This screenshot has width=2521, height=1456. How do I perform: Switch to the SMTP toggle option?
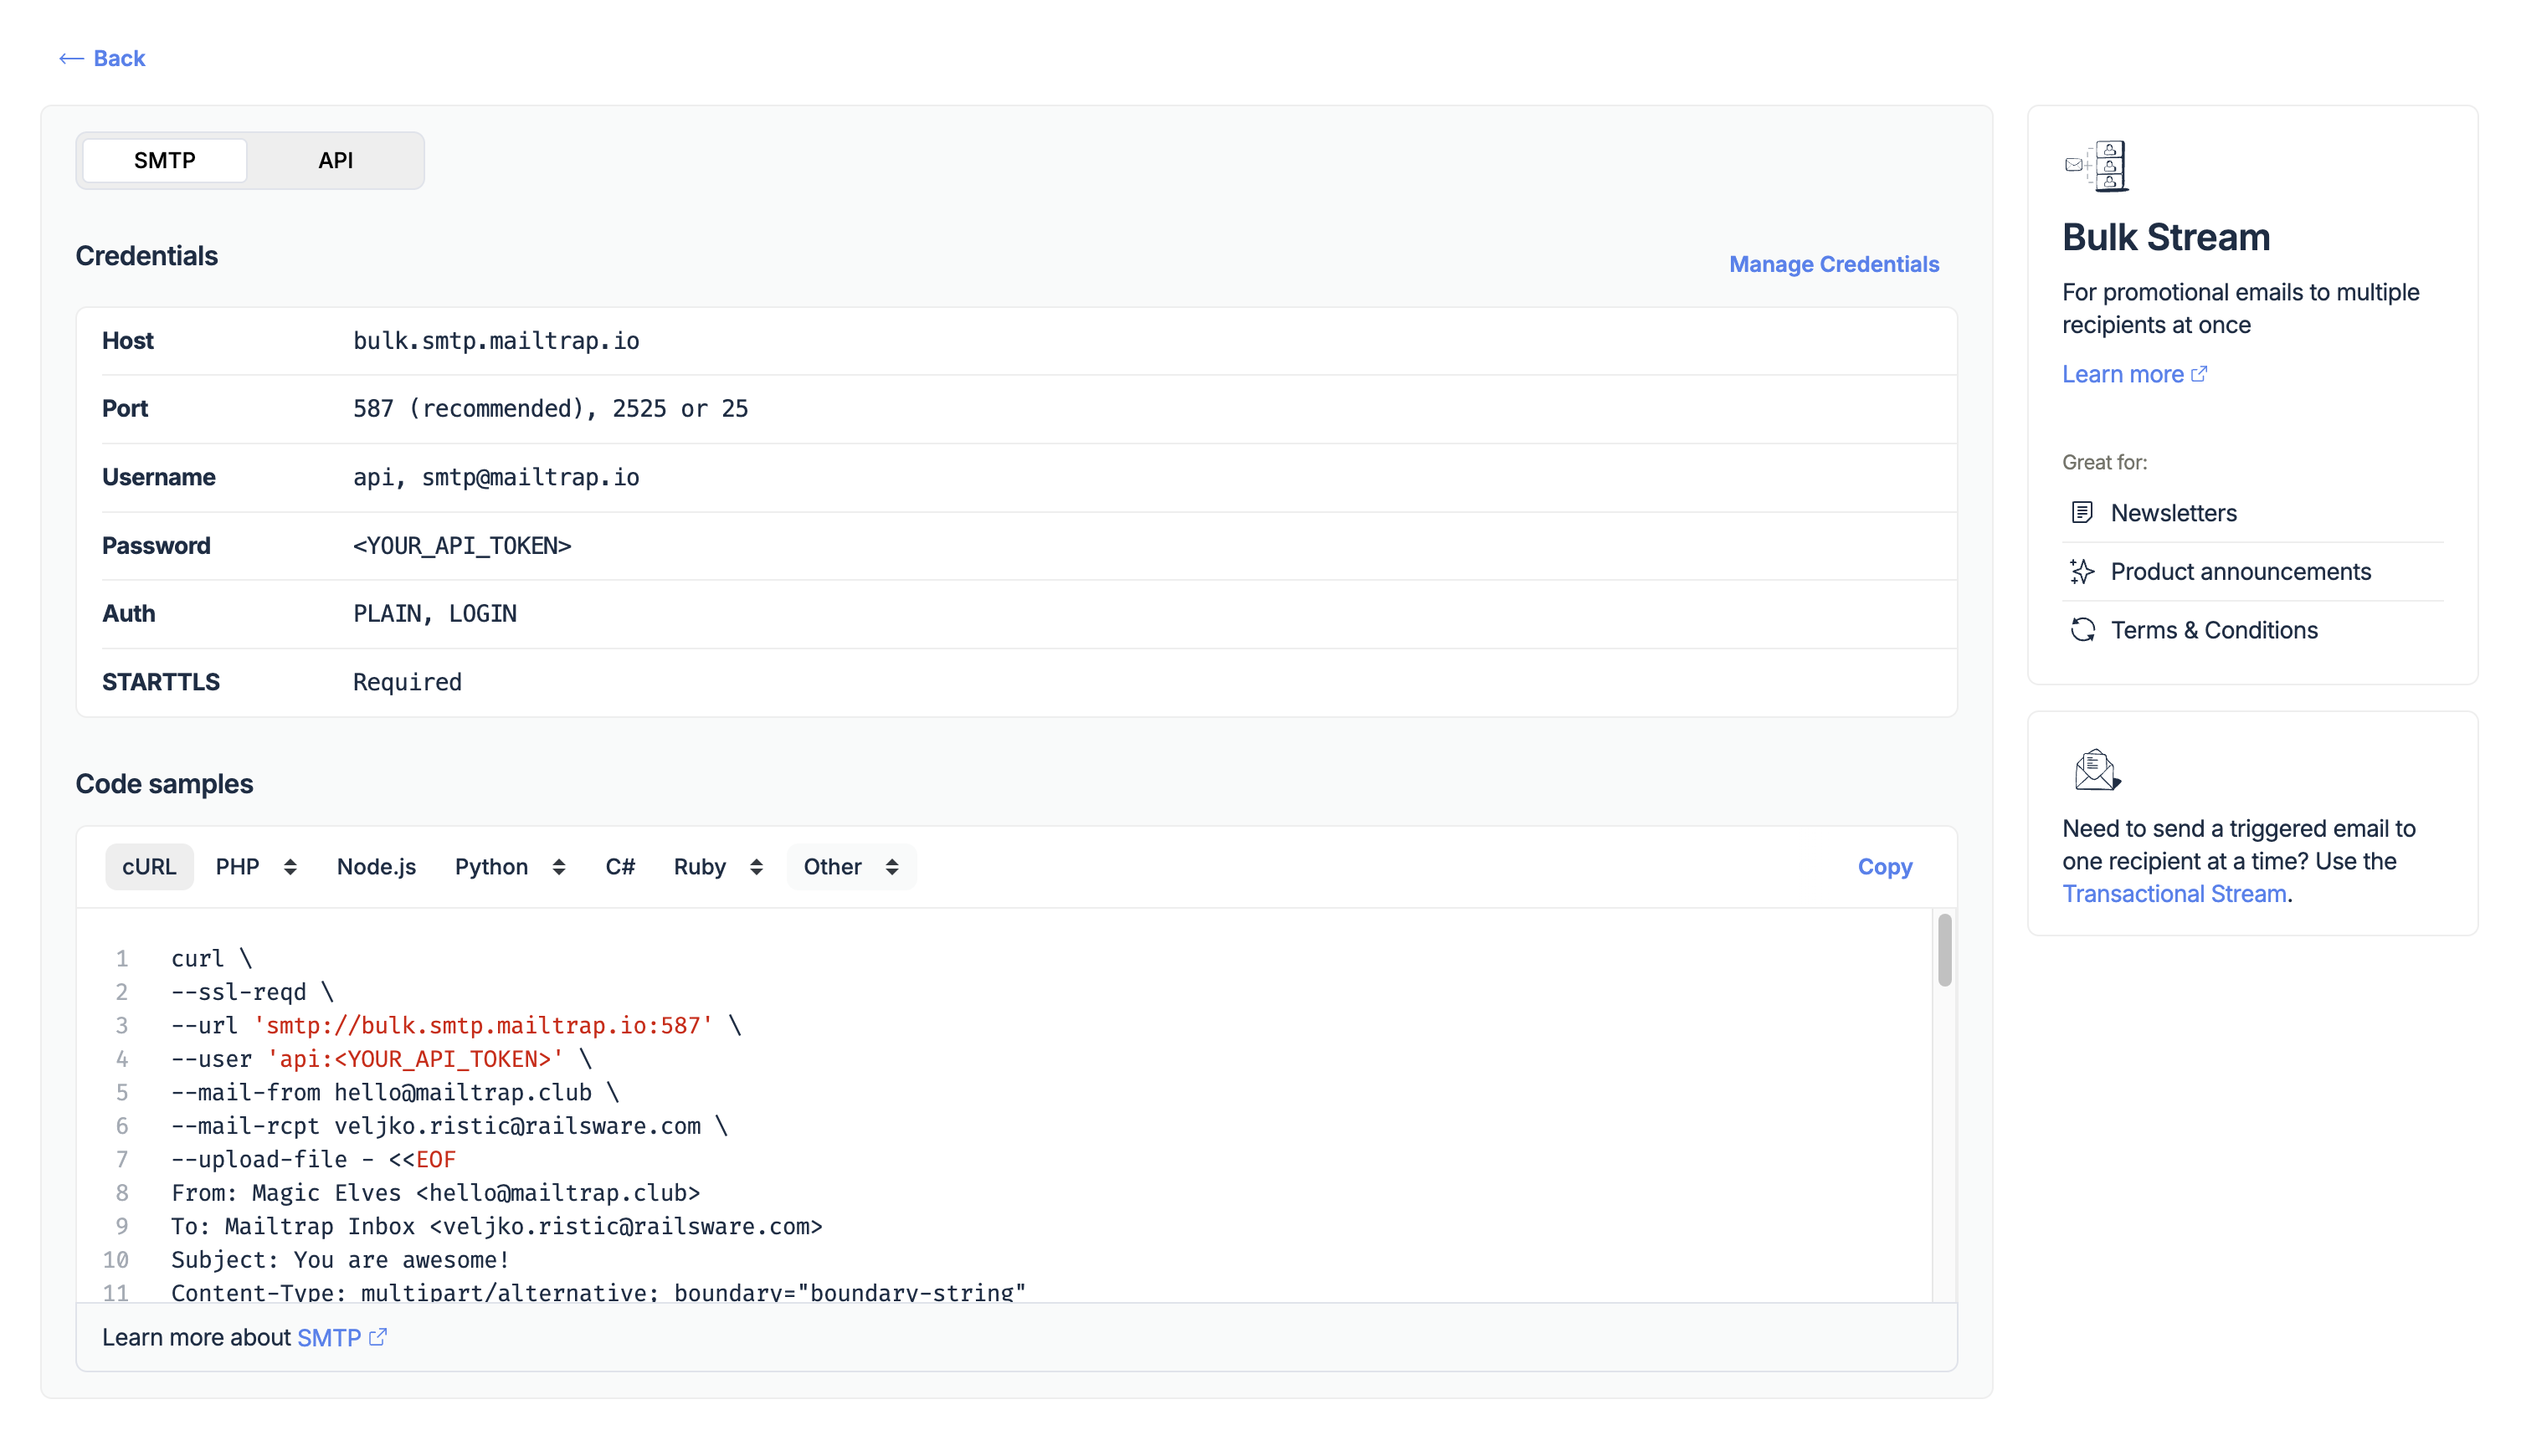click(165, 160)
